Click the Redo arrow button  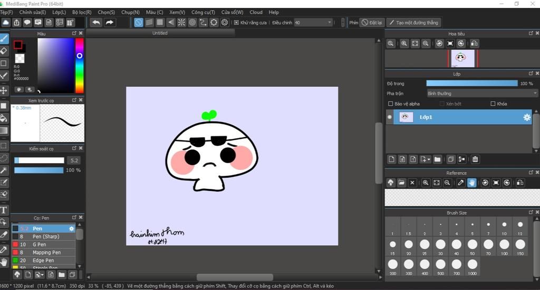[109, 22]
